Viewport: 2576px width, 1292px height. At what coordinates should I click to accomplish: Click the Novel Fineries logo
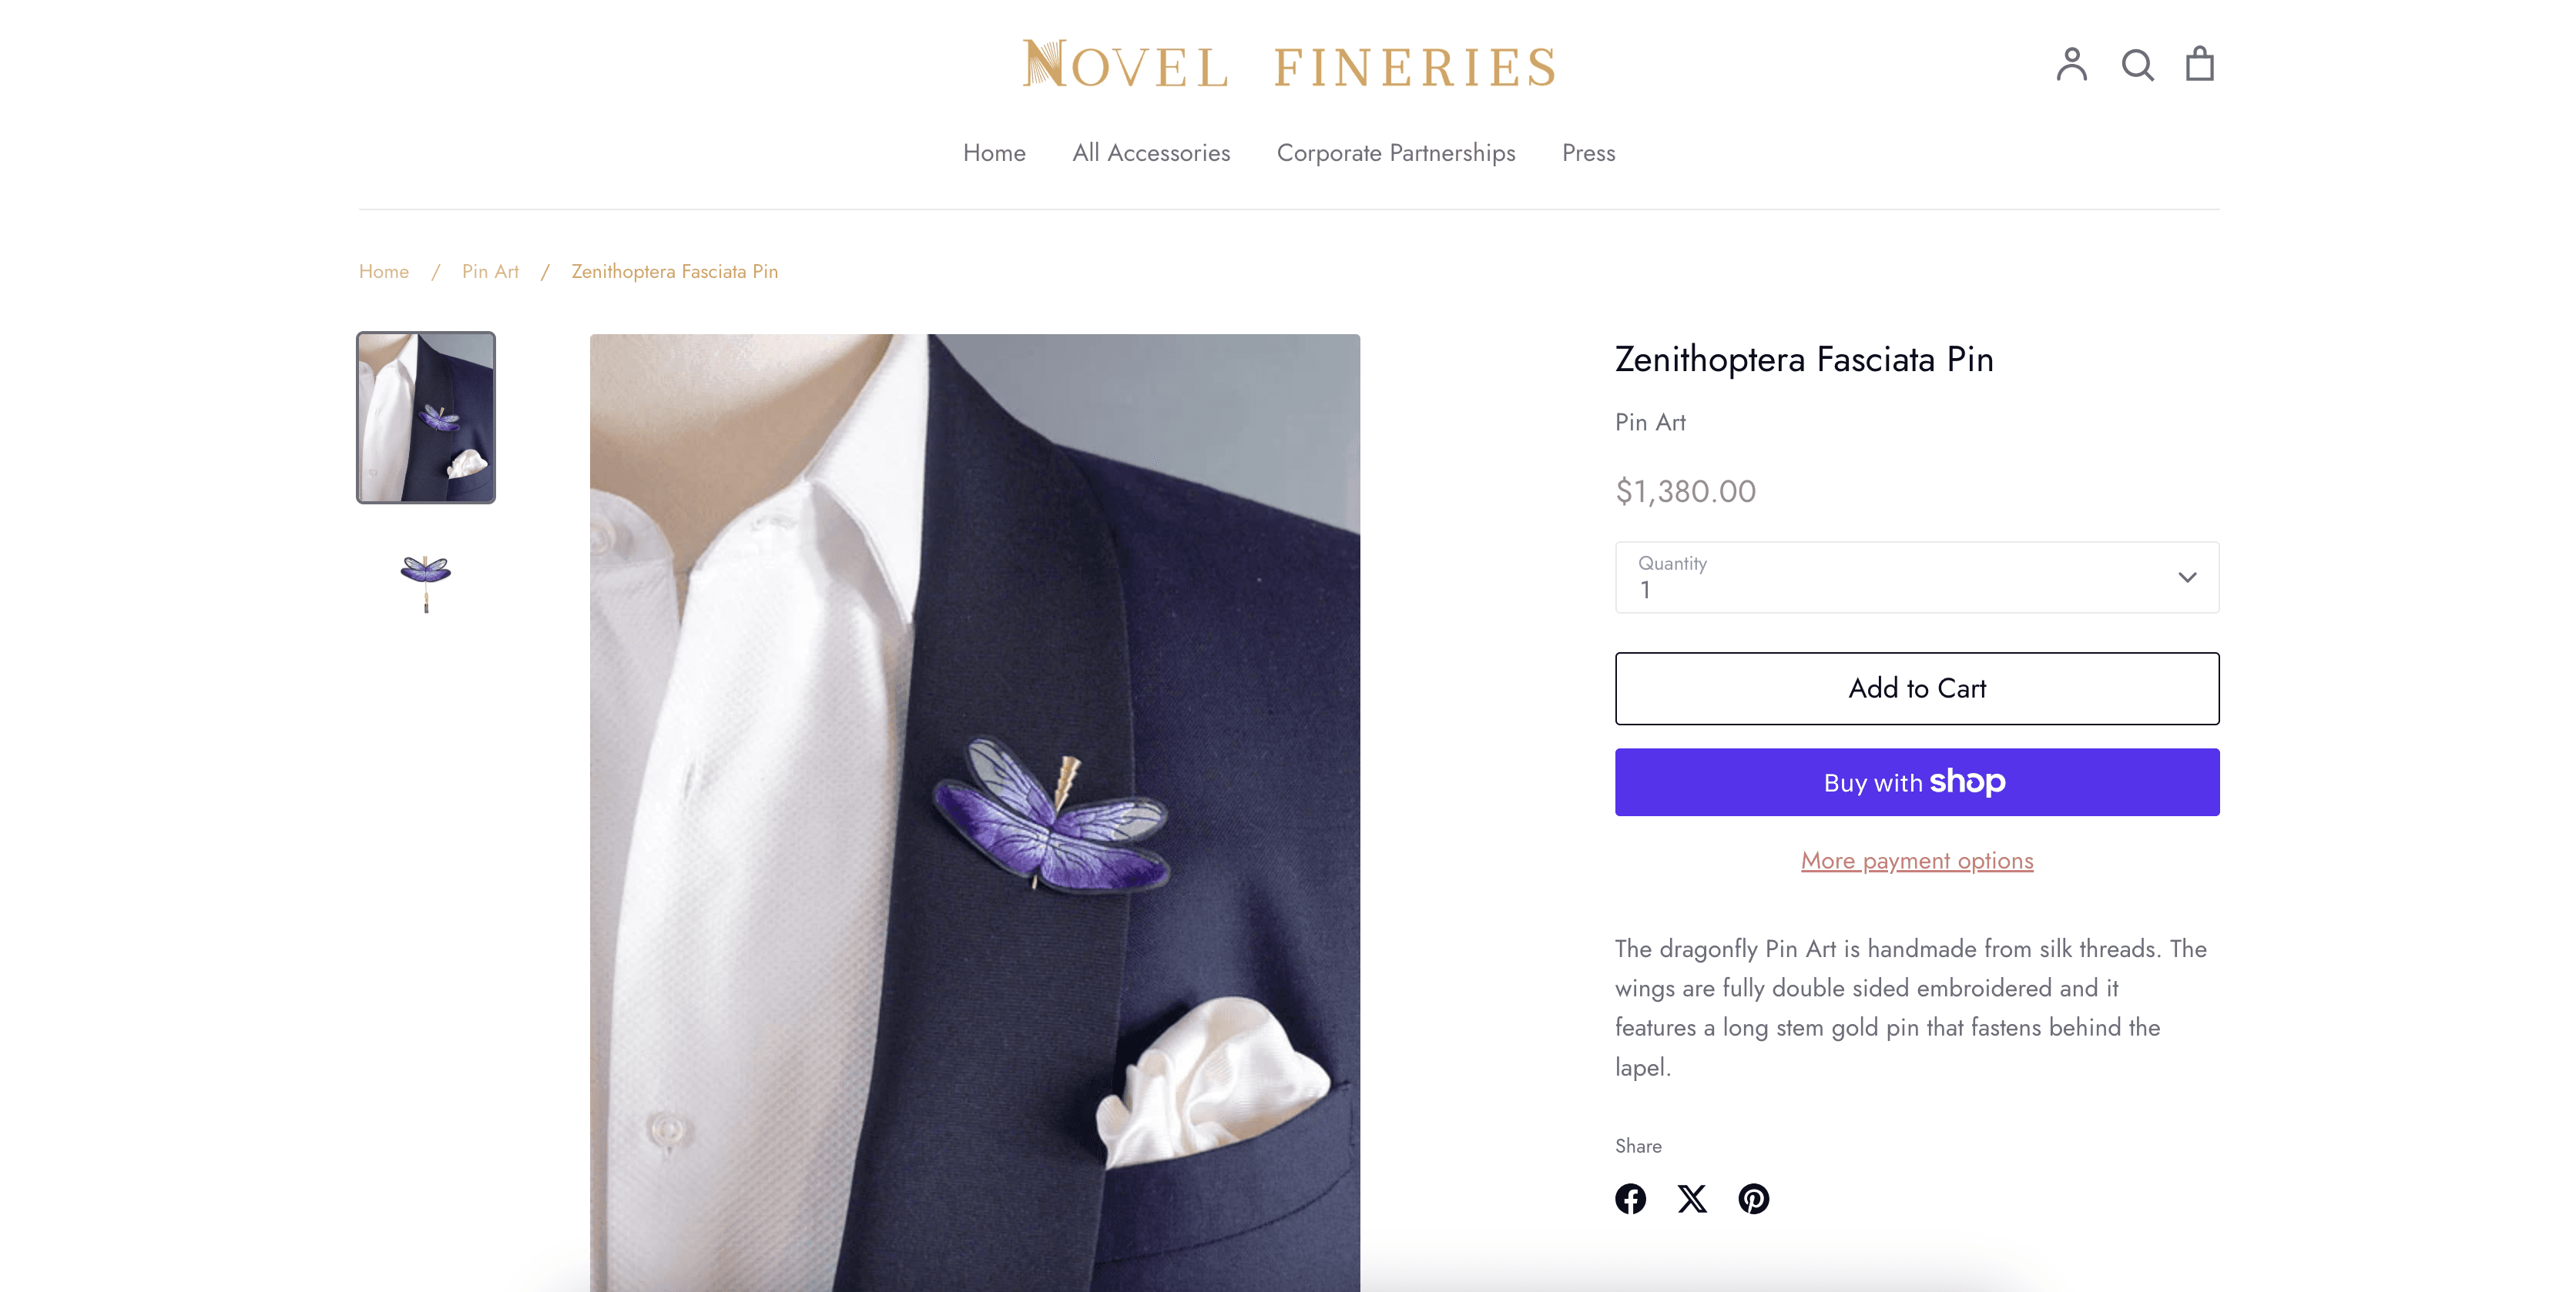(1288, 63)
